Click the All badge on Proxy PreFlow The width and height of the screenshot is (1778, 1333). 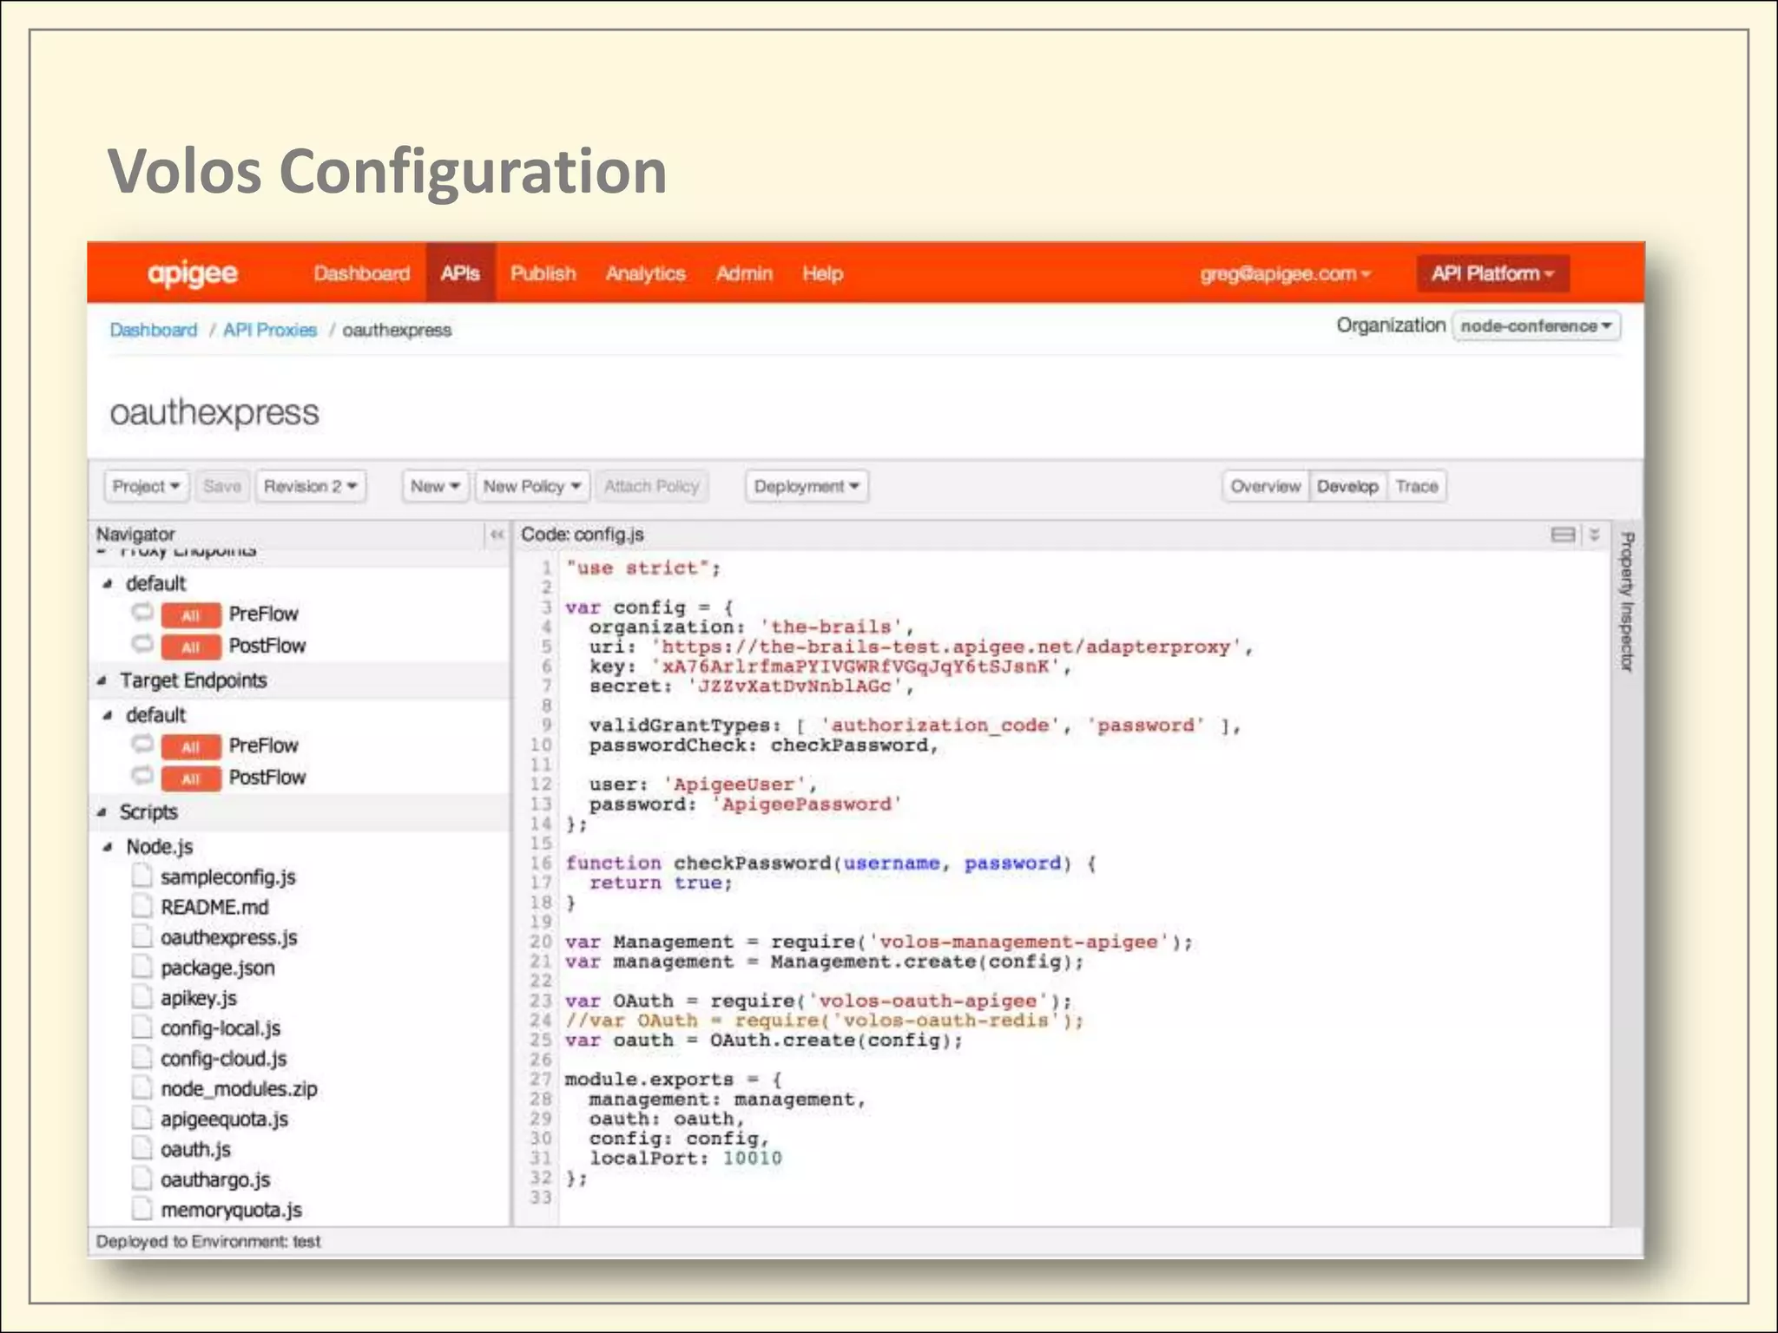coord(191,615)
